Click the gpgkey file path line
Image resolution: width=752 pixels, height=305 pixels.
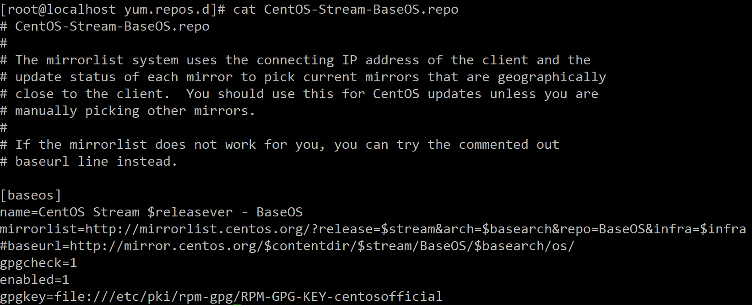coord(221,297)
